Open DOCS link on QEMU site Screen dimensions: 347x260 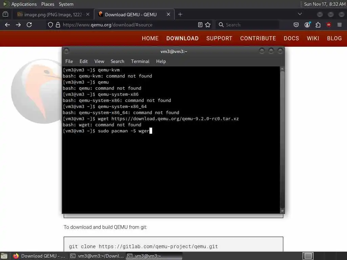point(291,39)
